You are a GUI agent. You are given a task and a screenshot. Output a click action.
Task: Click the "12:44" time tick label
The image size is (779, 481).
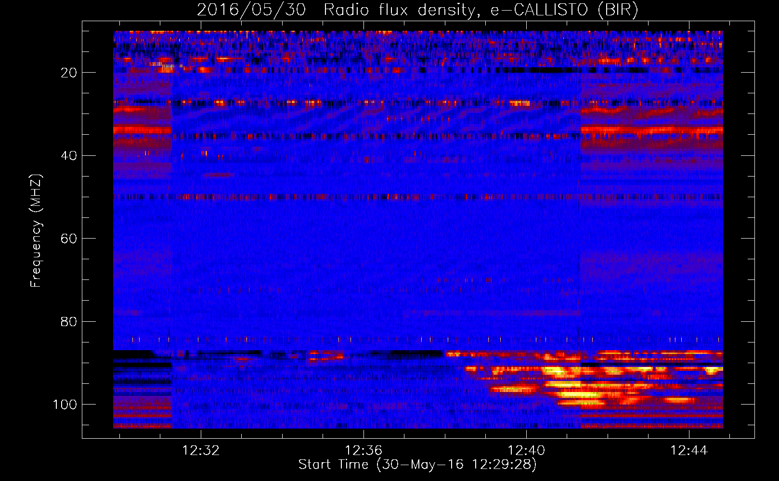(689, 450)
